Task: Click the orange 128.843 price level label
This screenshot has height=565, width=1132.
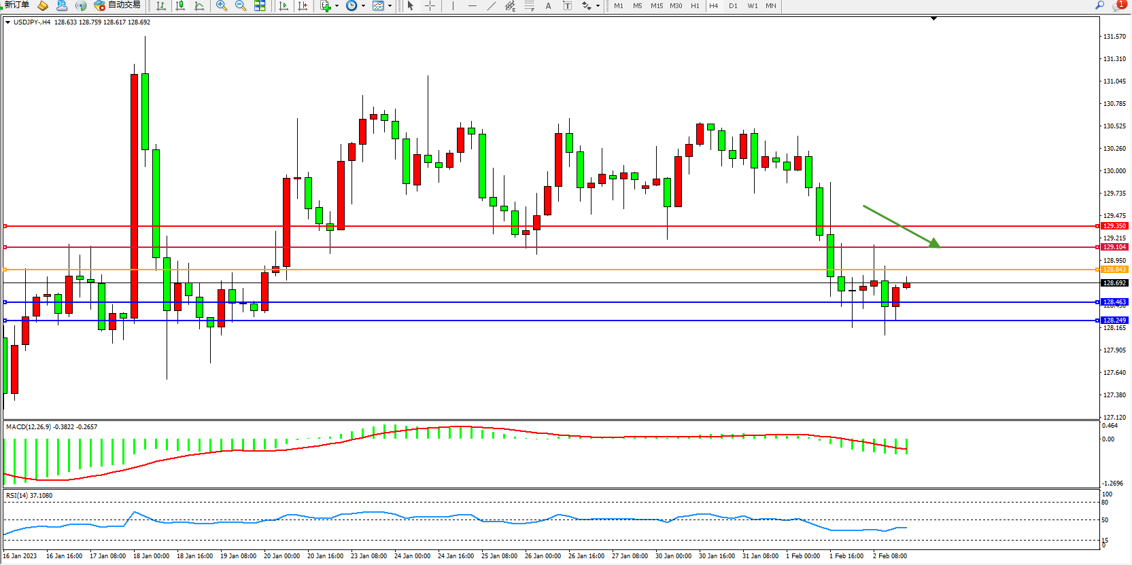Action: [x=1114, y=270]
